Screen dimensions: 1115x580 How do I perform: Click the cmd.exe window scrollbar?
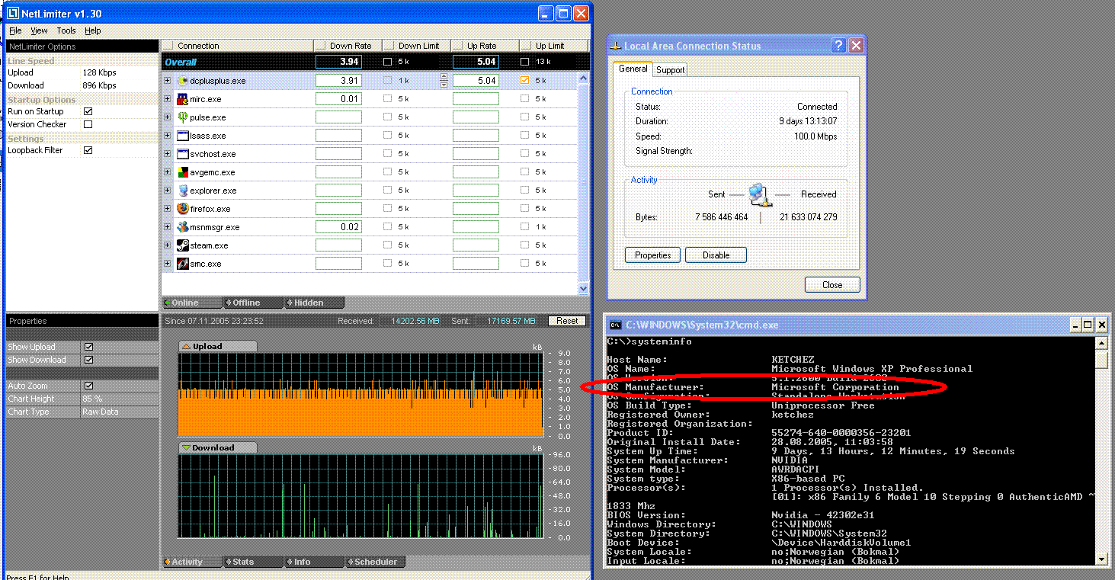coord(1101,450)
